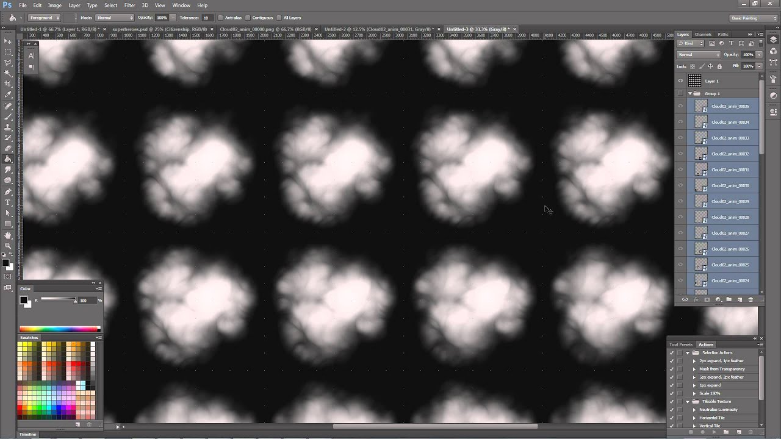Select the Rectangular Marquee tool
The image size is (781, 439).
point(8,52)
